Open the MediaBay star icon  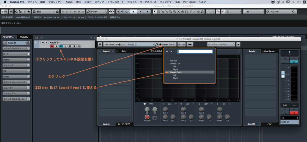[x=29, y=12]
